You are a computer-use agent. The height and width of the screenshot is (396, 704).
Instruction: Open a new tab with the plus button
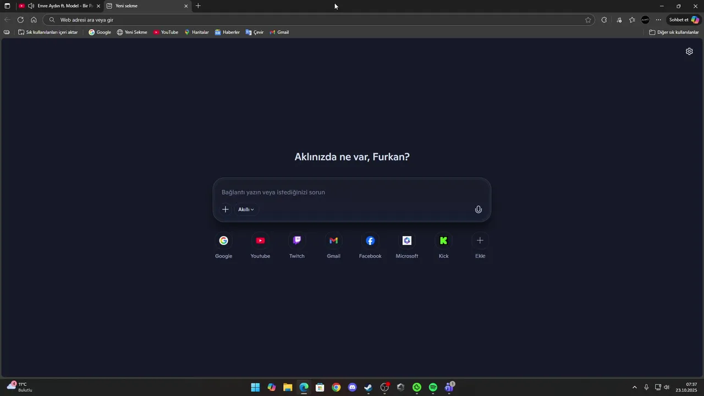point(198,6)
